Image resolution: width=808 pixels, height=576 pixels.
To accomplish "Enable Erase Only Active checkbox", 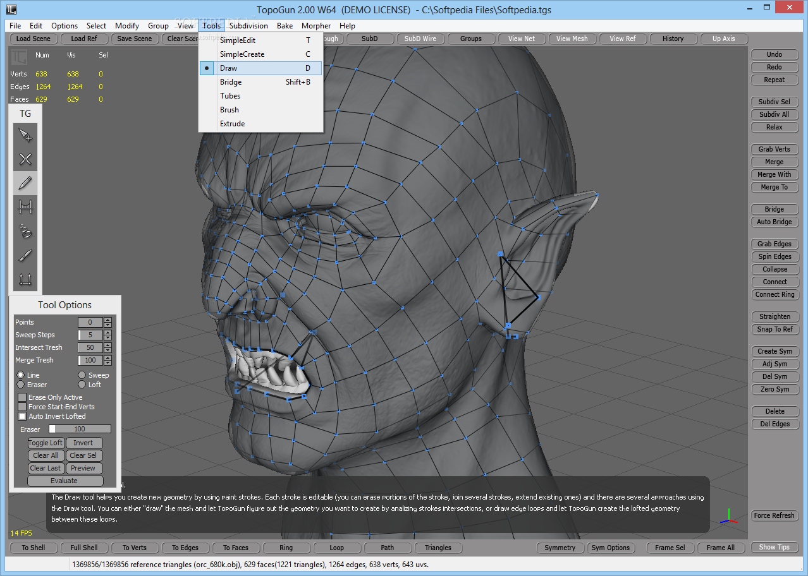I will (22, 397).
